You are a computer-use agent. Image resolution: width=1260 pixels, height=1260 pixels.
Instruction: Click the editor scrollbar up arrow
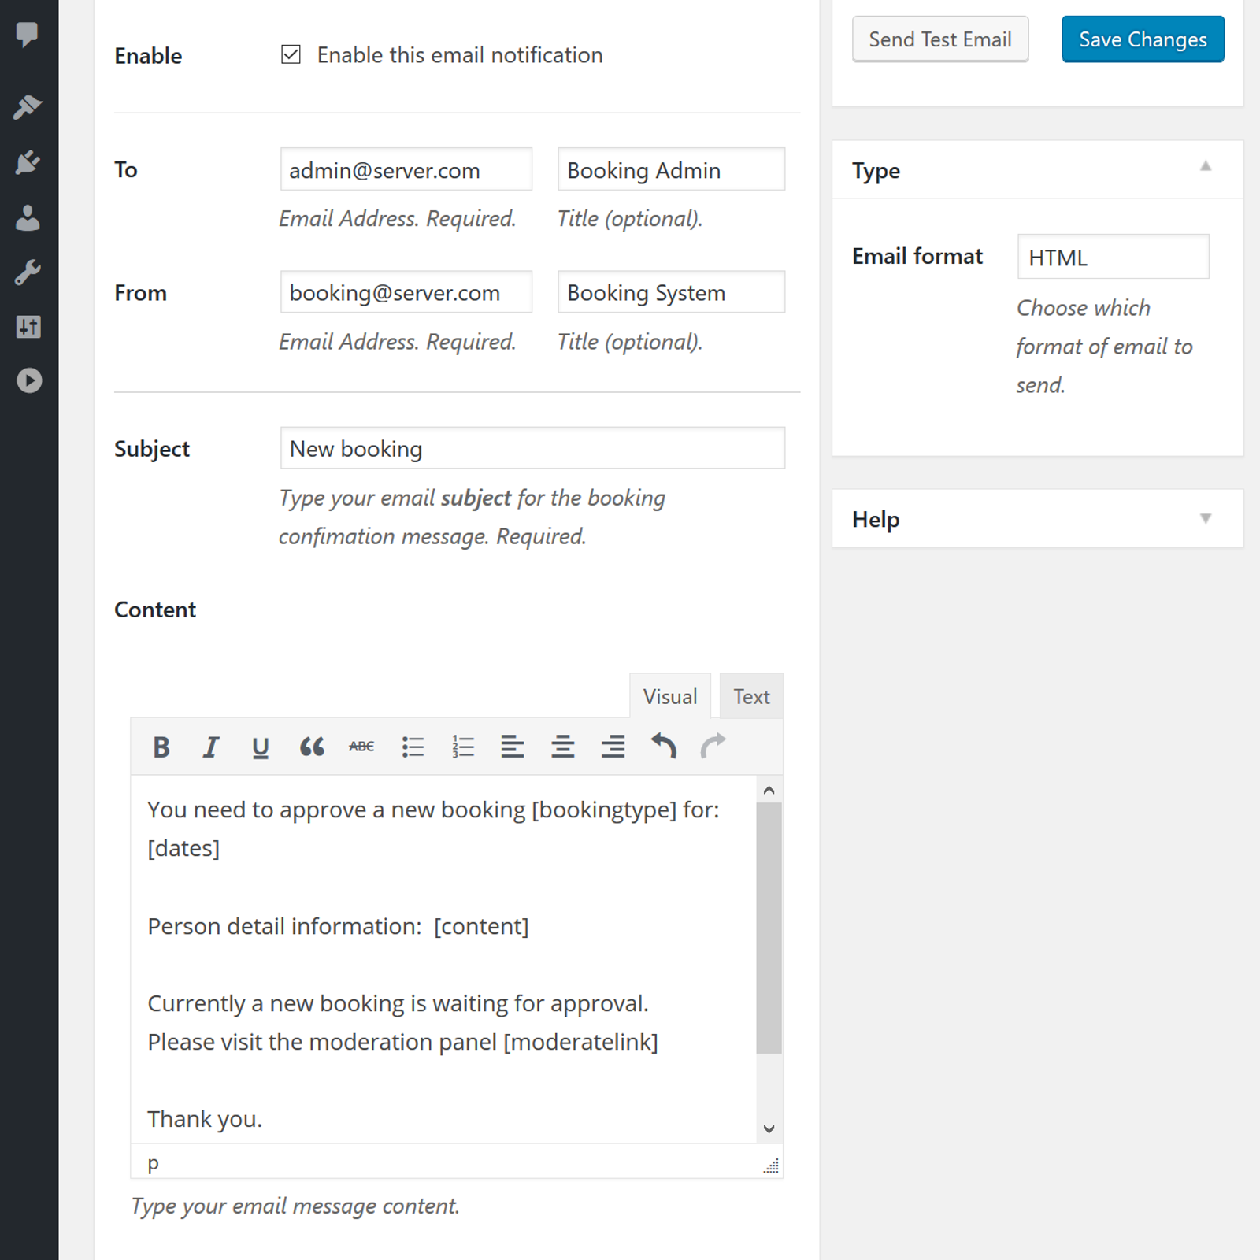[769, 790]
